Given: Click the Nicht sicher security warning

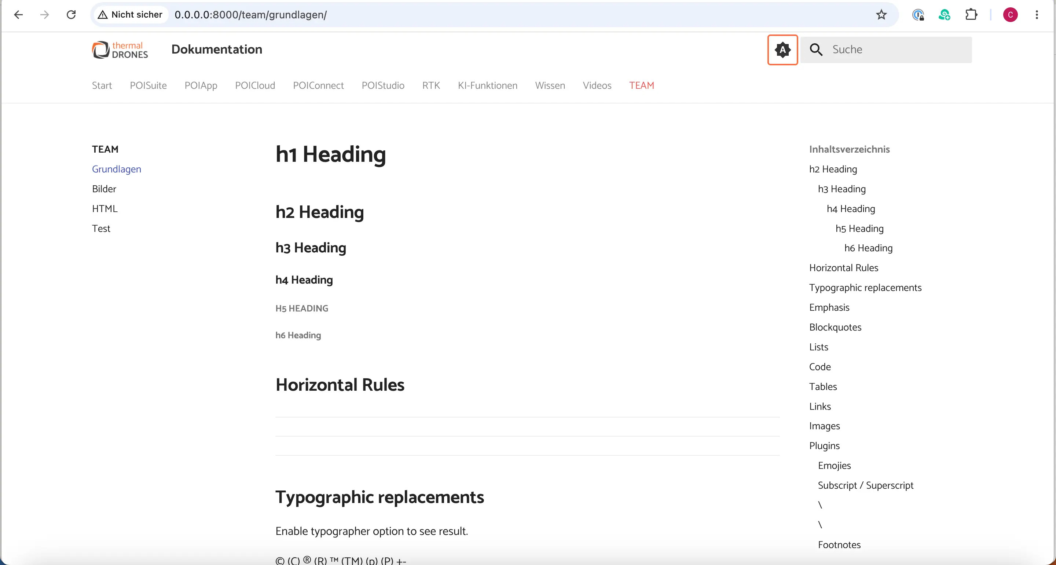Looking at the screenshot, I should tap(131, 15).
